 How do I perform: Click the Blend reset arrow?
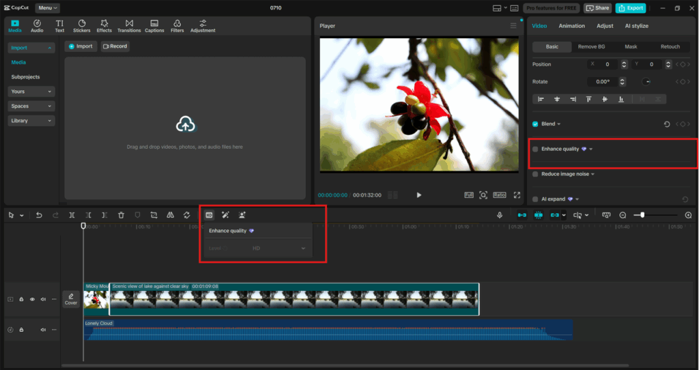pyautogui.click(x=667, y=124)
